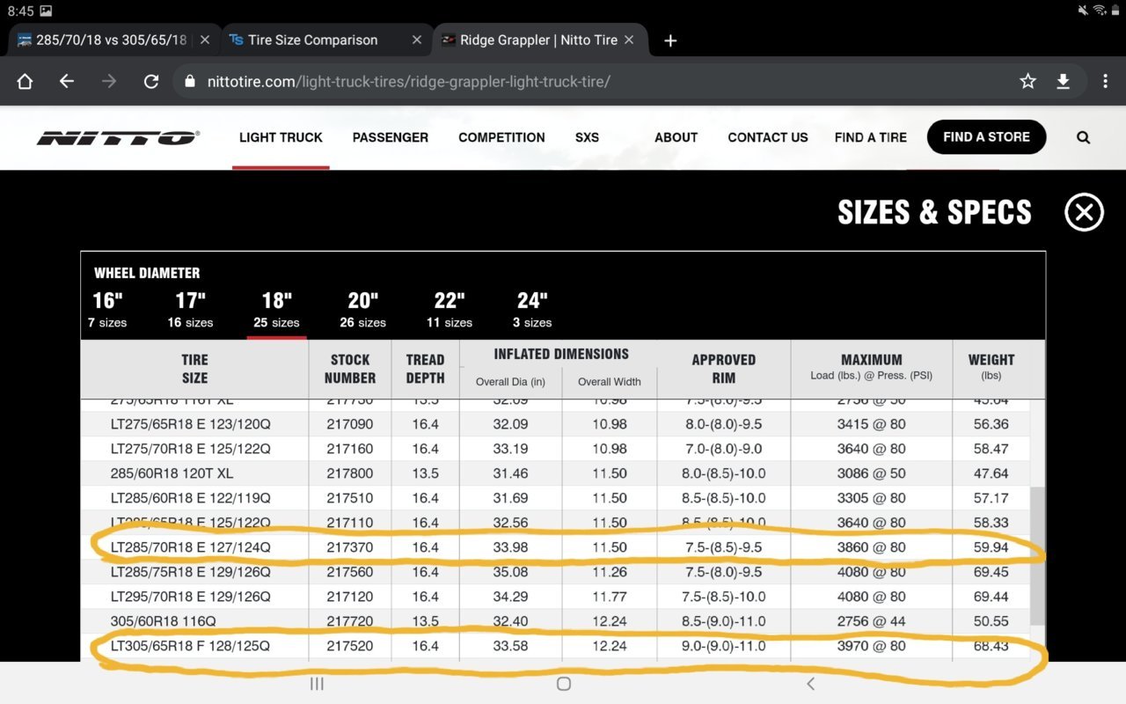The width and height of the screenshot is (1126, 704).
Task: Click the Tread Depth column header
Action: pyautogui.click(x=425, y=369)
